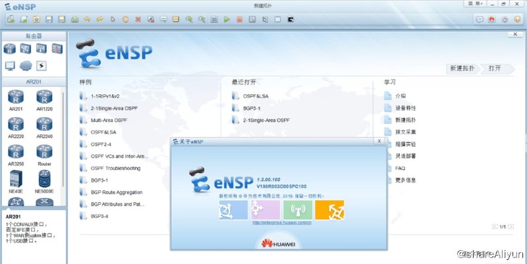
Task: Click the green start devices play icon
Action: pyautogui.click(x=227, y=19)
